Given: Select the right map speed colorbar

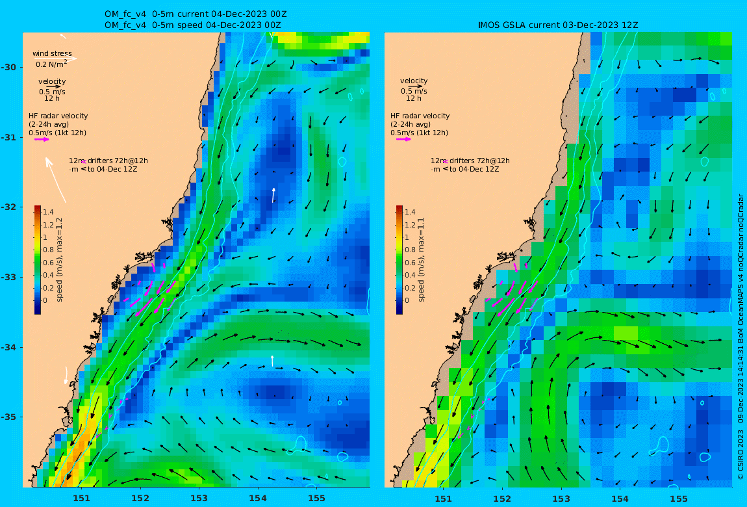Looking at the screenshot, I should (x=399, y=260).
